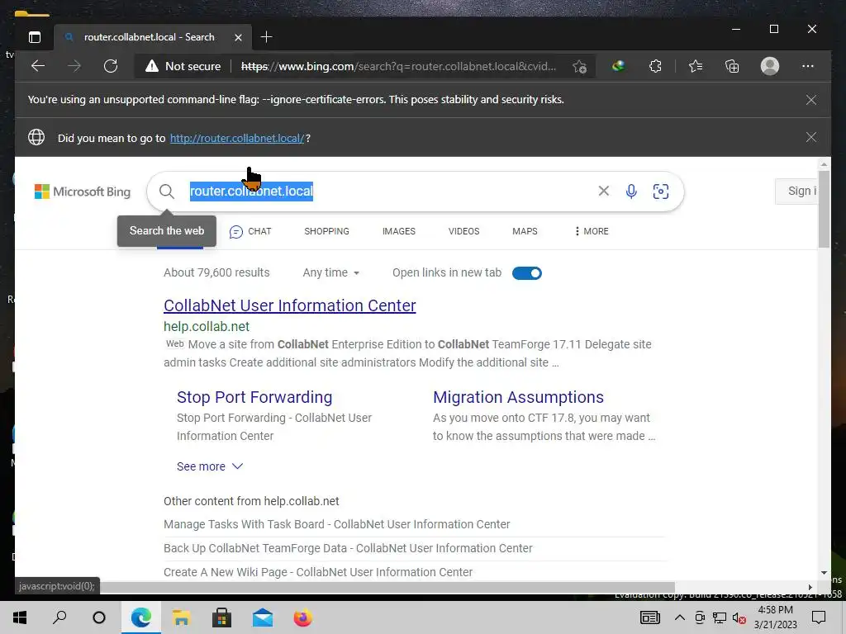Click inside the Bing search text field

pyautogui.click(x=388, y=192)
